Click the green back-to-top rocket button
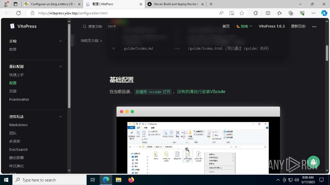 (x=313, y=162)
